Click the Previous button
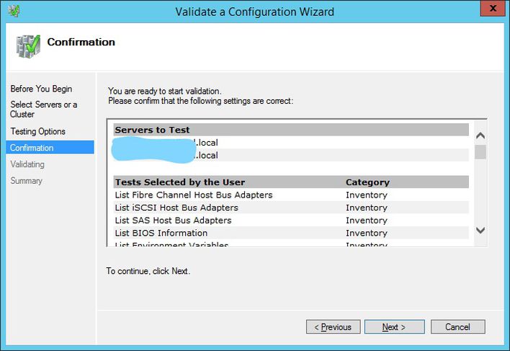This screenshot has height=351, width=510. click(x=333, y=326)
